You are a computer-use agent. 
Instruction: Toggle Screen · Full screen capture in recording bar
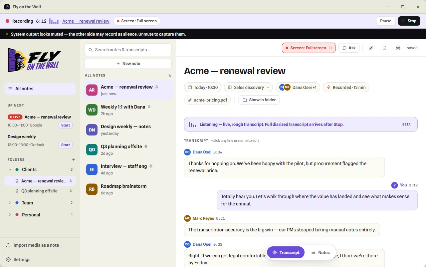[x=137, y=21]
